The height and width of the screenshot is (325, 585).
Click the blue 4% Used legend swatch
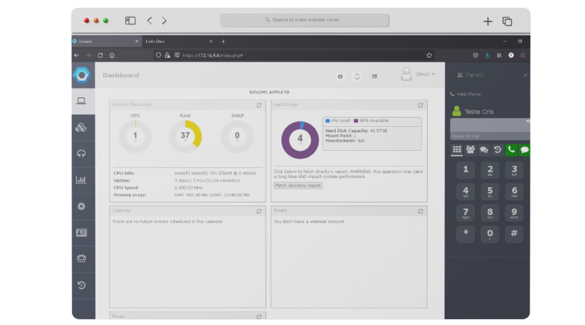coord(327,120)
